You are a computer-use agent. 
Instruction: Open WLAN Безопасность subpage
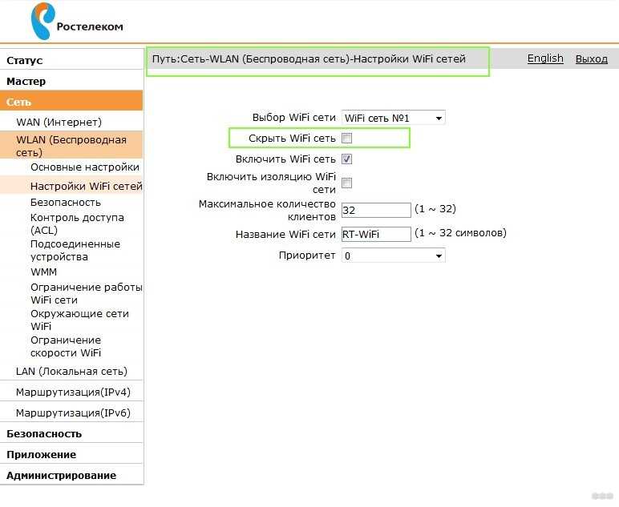[66, 203]
